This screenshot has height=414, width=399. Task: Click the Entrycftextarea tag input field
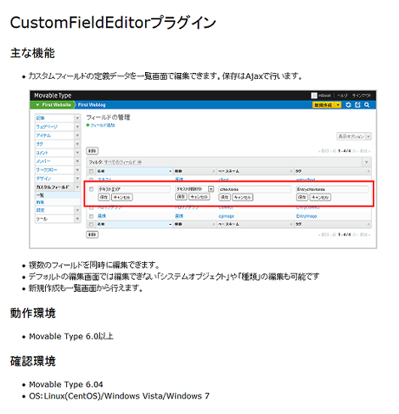332,189
